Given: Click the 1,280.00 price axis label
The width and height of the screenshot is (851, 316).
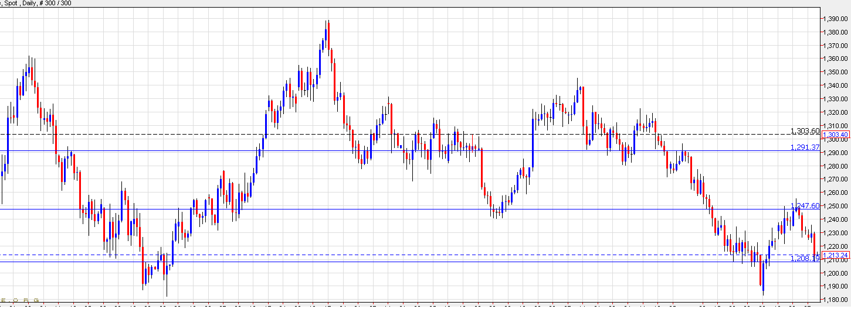Looking at the screenshot, I should 835,166.
